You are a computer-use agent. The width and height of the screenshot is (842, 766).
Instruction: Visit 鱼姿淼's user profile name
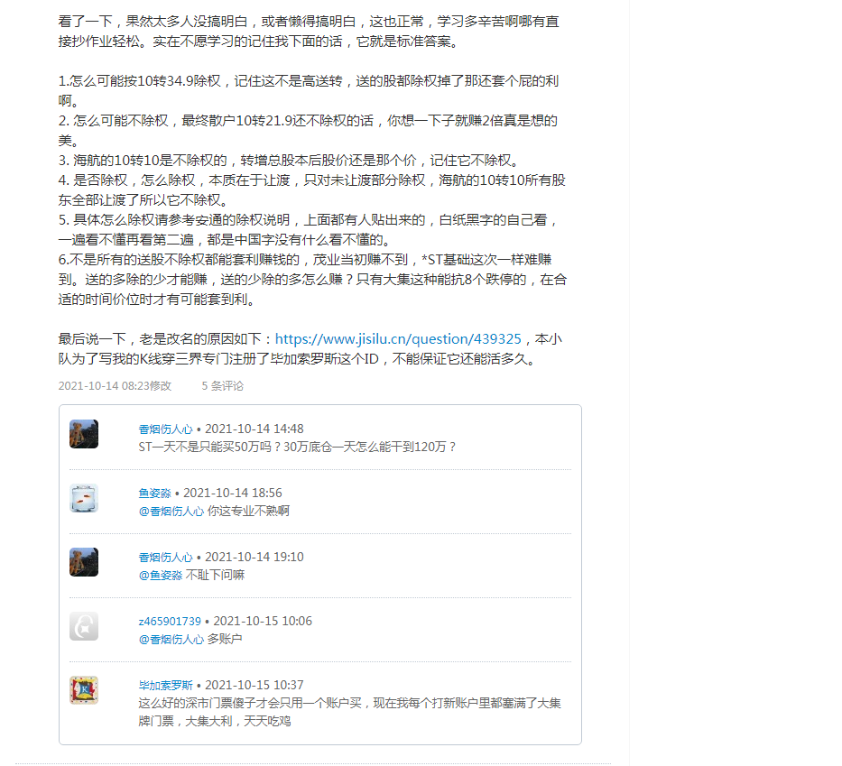(154, 493)
